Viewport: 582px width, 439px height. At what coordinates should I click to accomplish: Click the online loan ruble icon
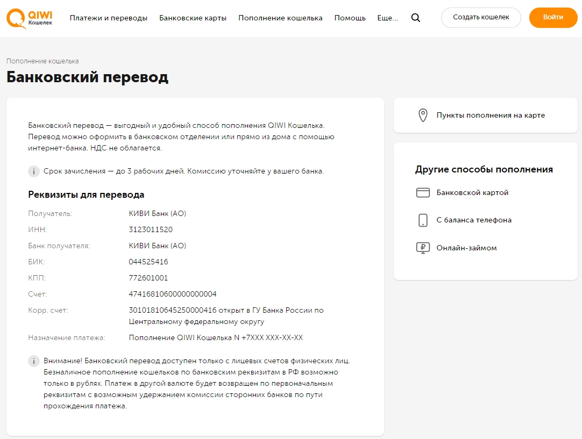coord(423,248)
